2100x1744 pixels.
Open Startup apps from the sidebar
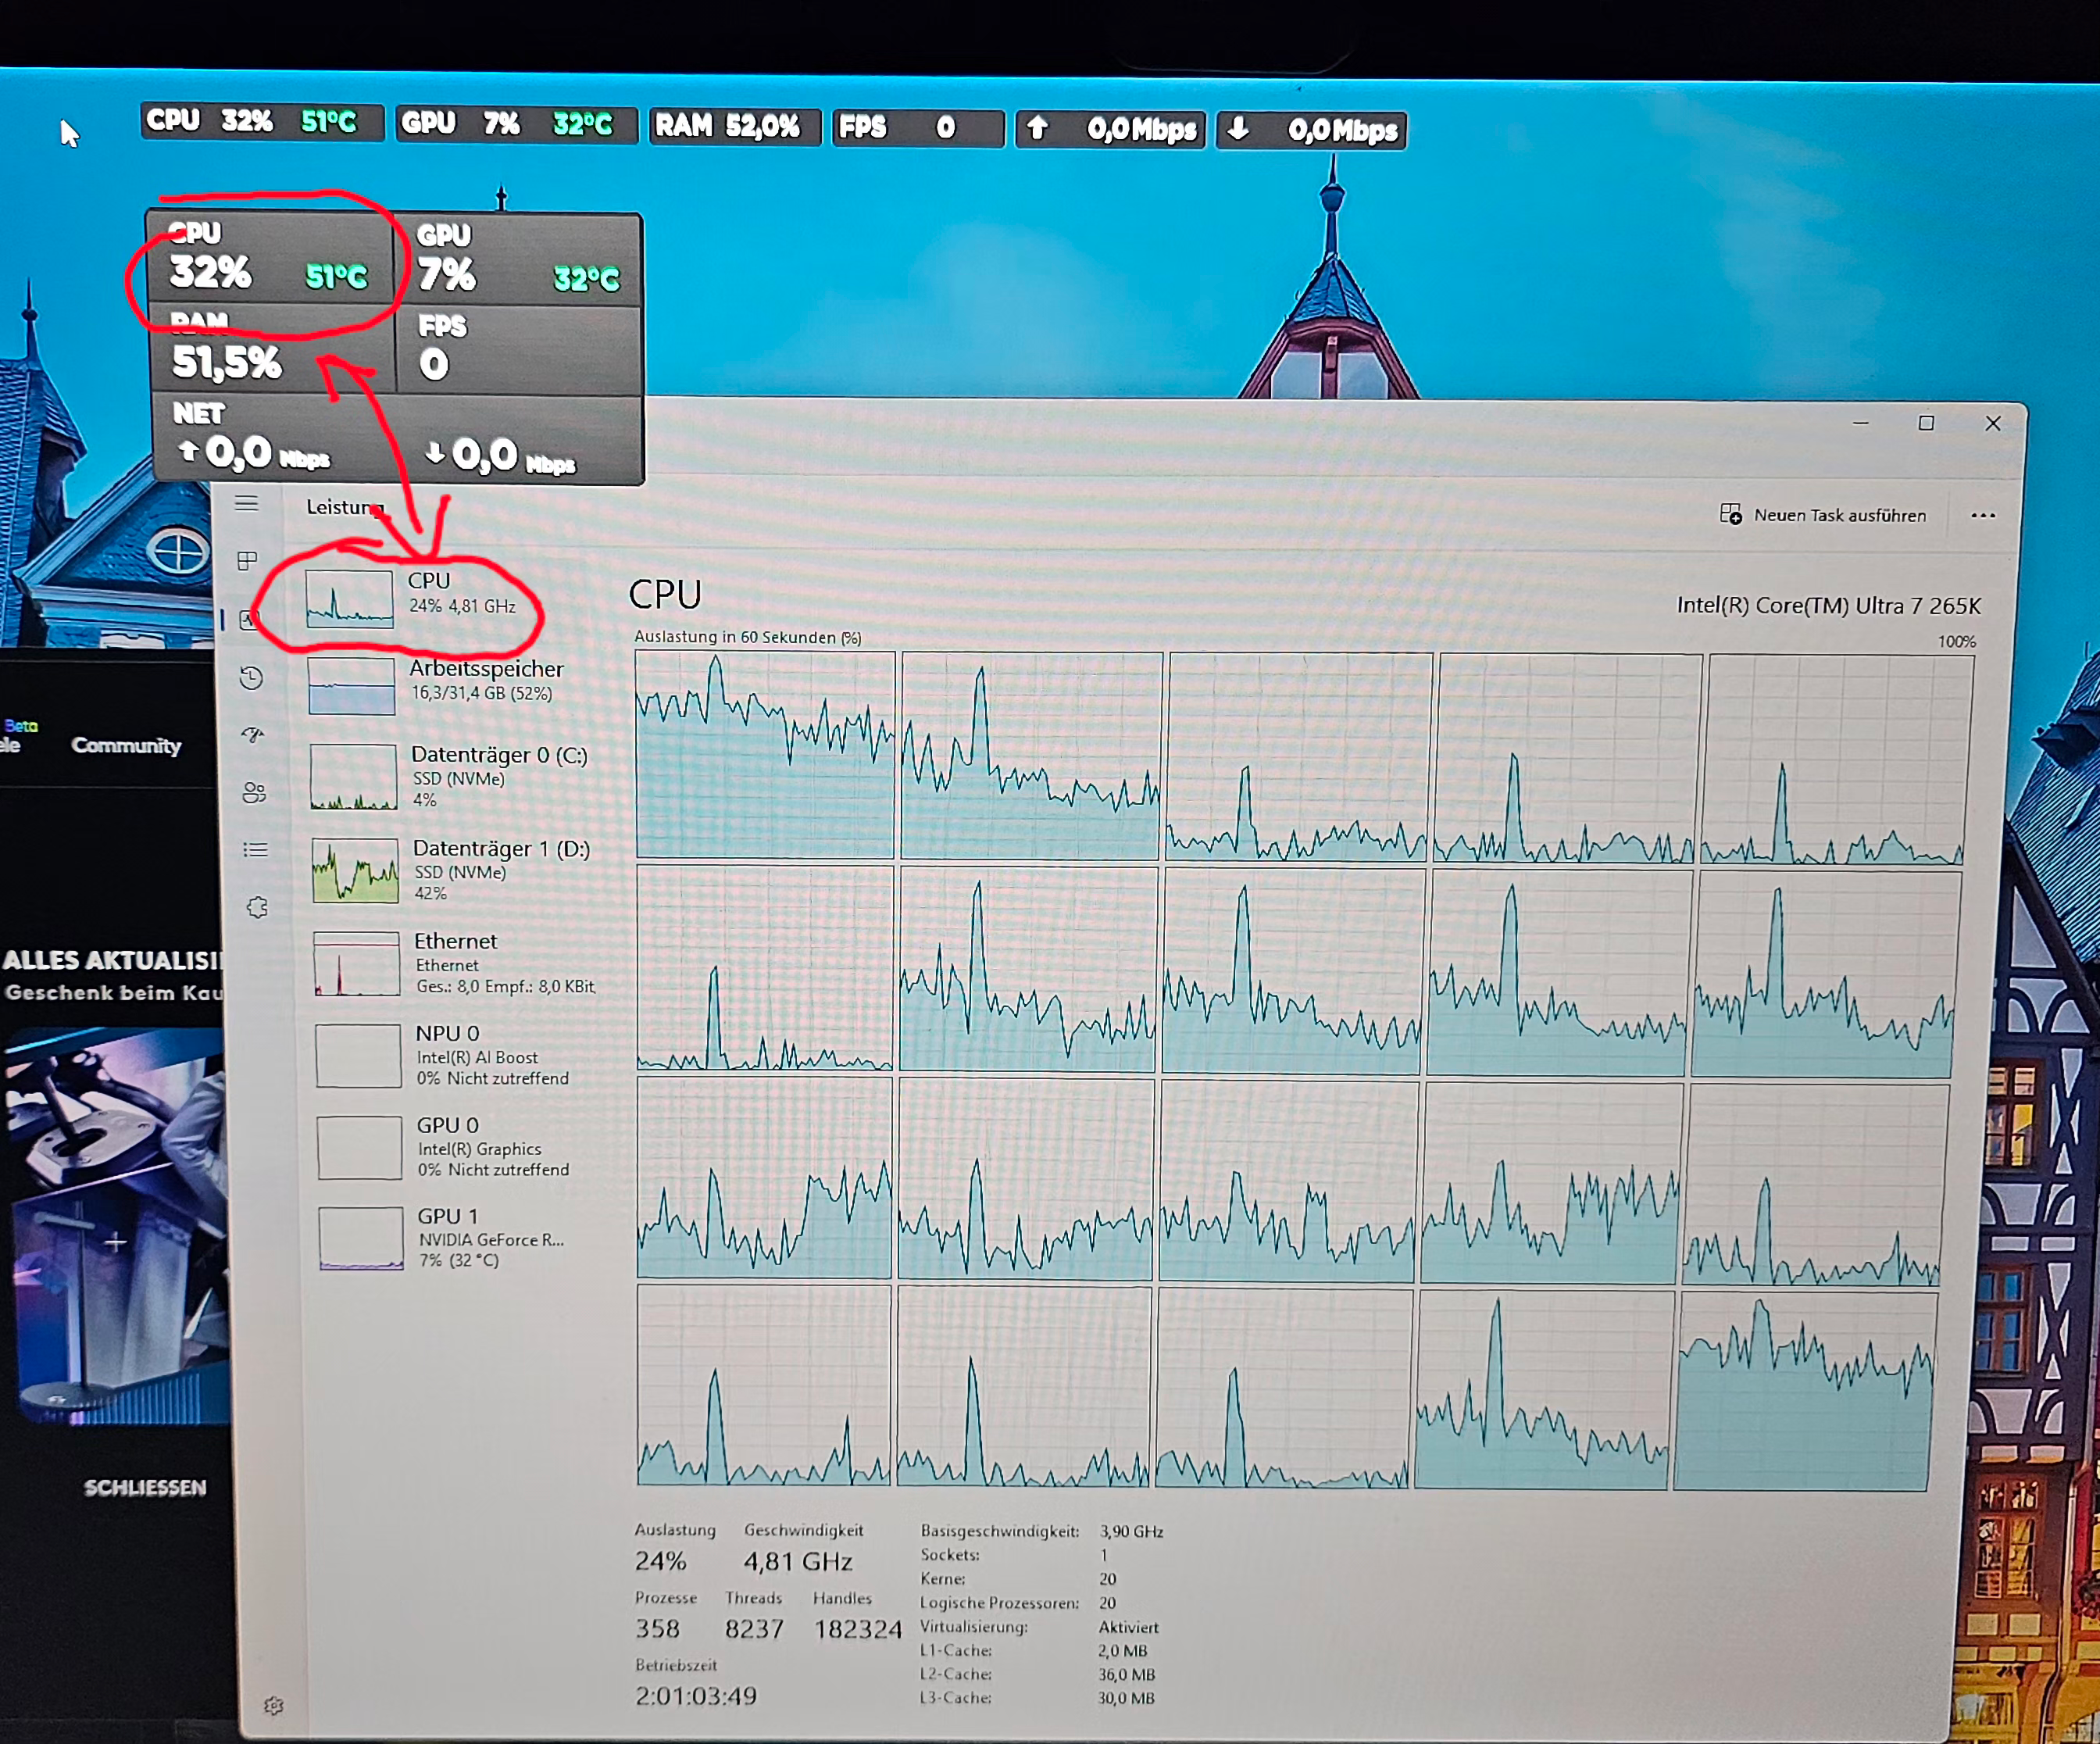pos(253,735)
